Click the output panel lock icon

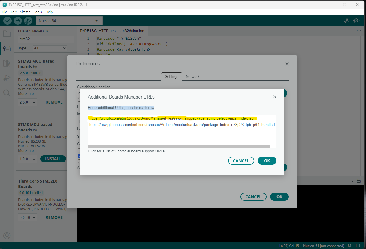click(359, 181)
